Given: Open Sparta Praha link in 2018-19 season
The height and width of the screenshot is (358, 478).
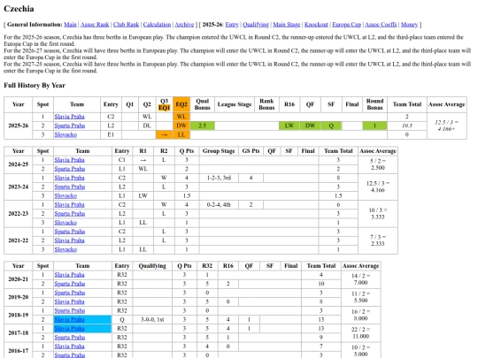Looking at the screenshot, I should tap(70, 311).
